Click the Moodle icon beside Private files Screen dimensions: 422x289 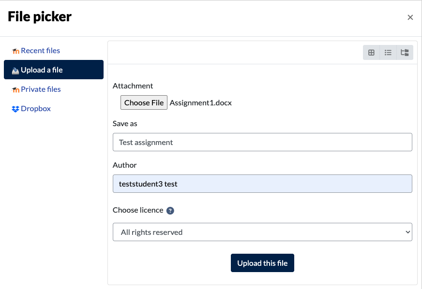(x=15, y=90)
